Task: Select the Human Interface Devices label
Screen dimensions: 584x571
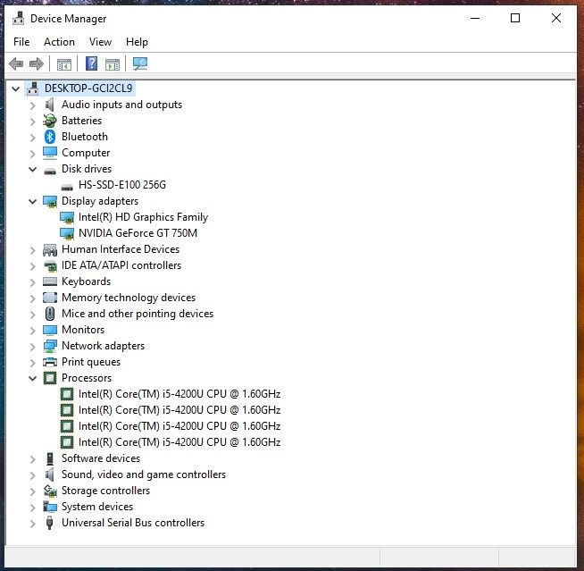Action: [x=121, y=249]
